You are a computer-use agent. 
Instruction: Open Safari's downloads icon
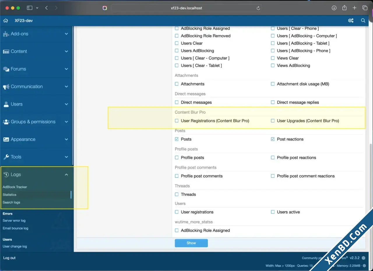pos(334,8)
